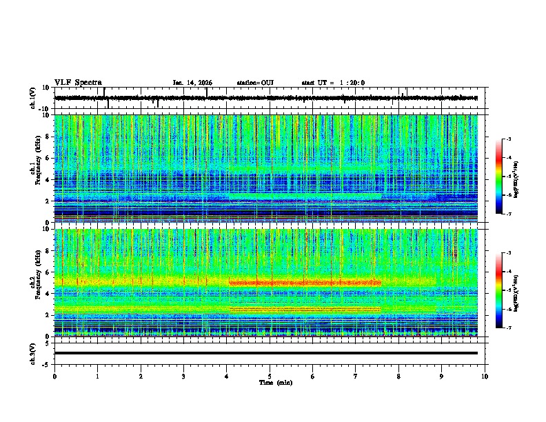The width and height of the screenshot is (546, 422).
Task: Click the ch.1 spectrogram colorbar
Action: (x=499, y=177)
